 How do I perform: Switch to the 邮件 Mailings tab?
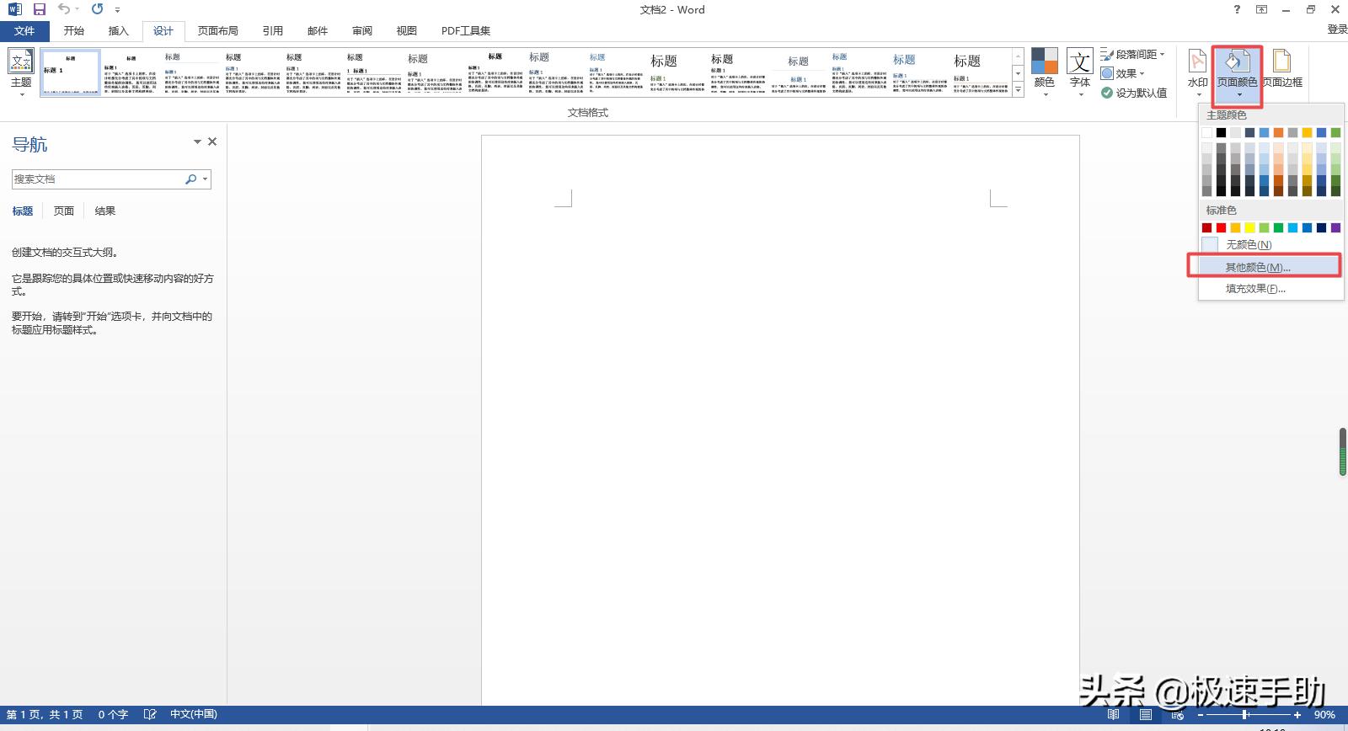(x=318, y=31)
